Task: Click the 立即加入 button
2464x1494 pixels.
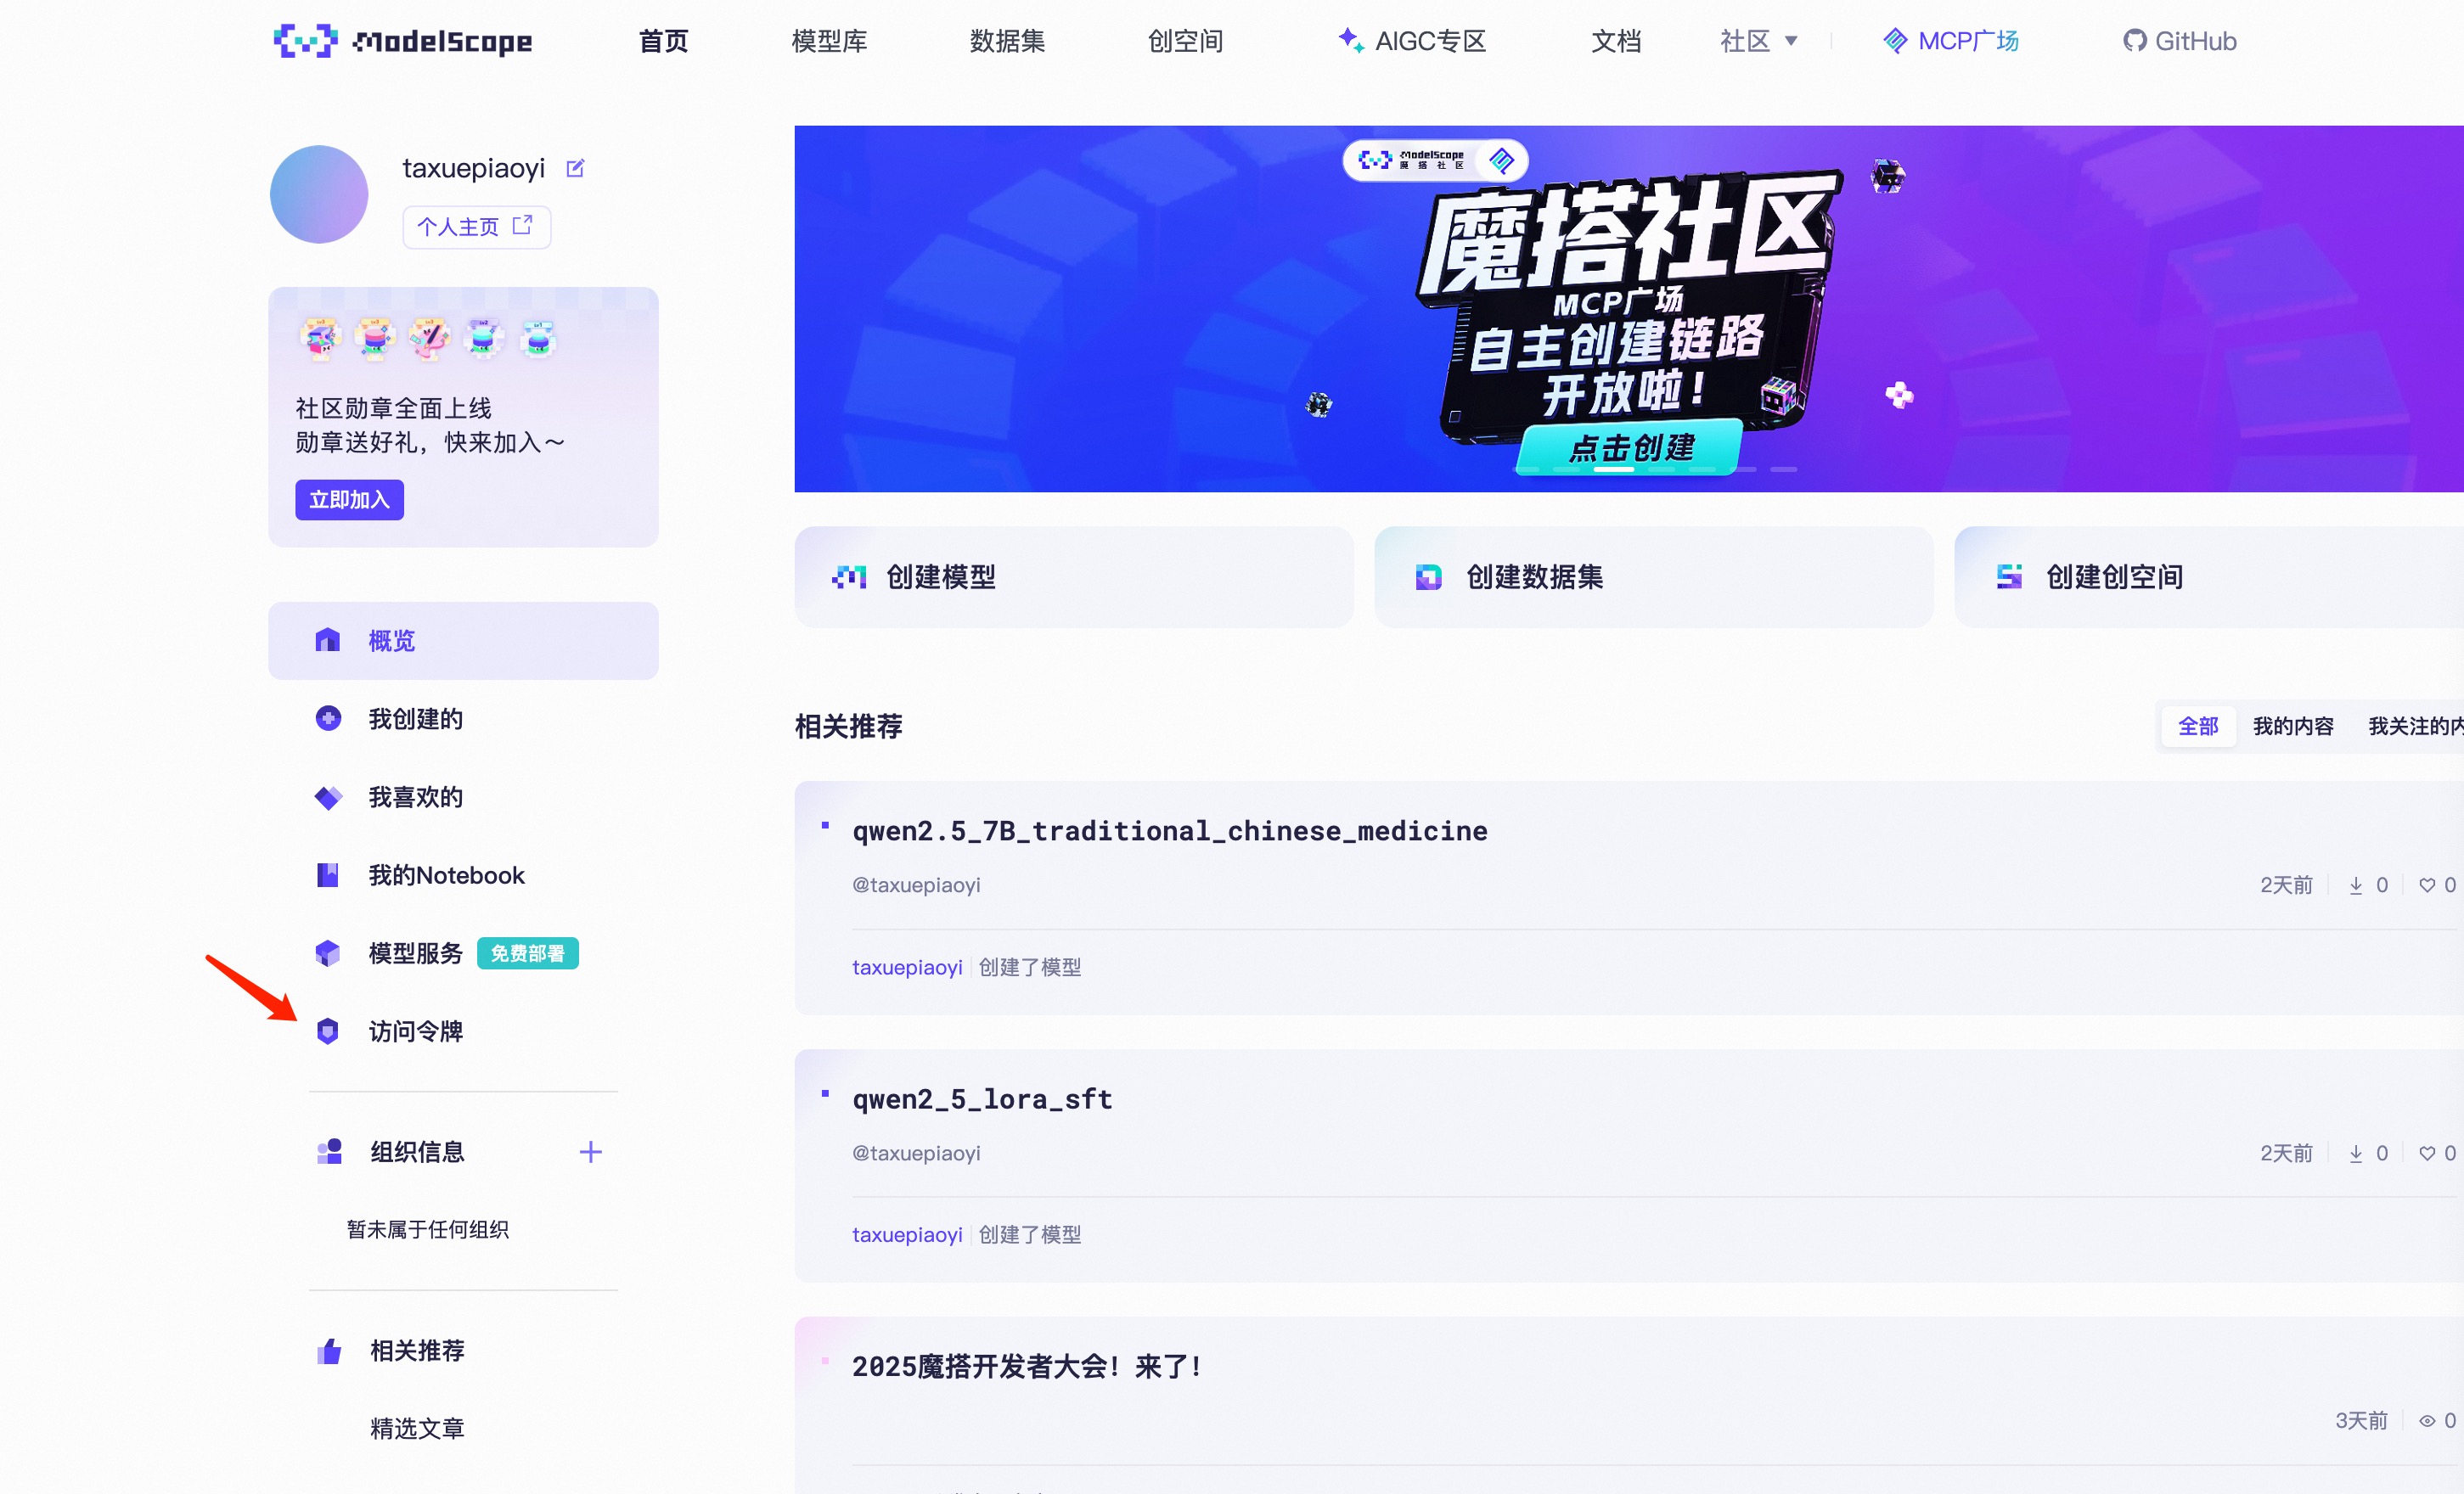Action: [x=349, y=500]
